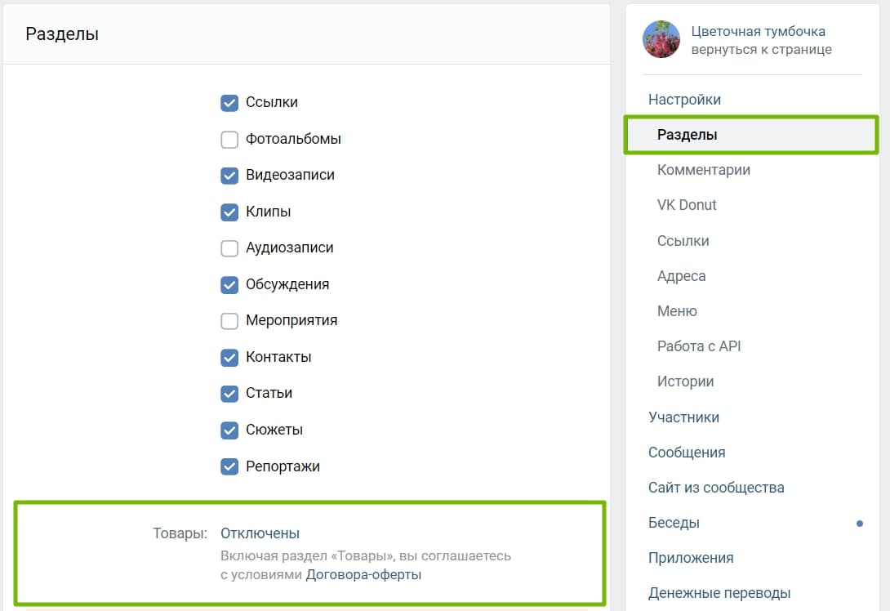Image resolution: width=890 pixels, height=611 pixels.
Task: Click вернуться к странице link
Action: (x=761, y=49)
